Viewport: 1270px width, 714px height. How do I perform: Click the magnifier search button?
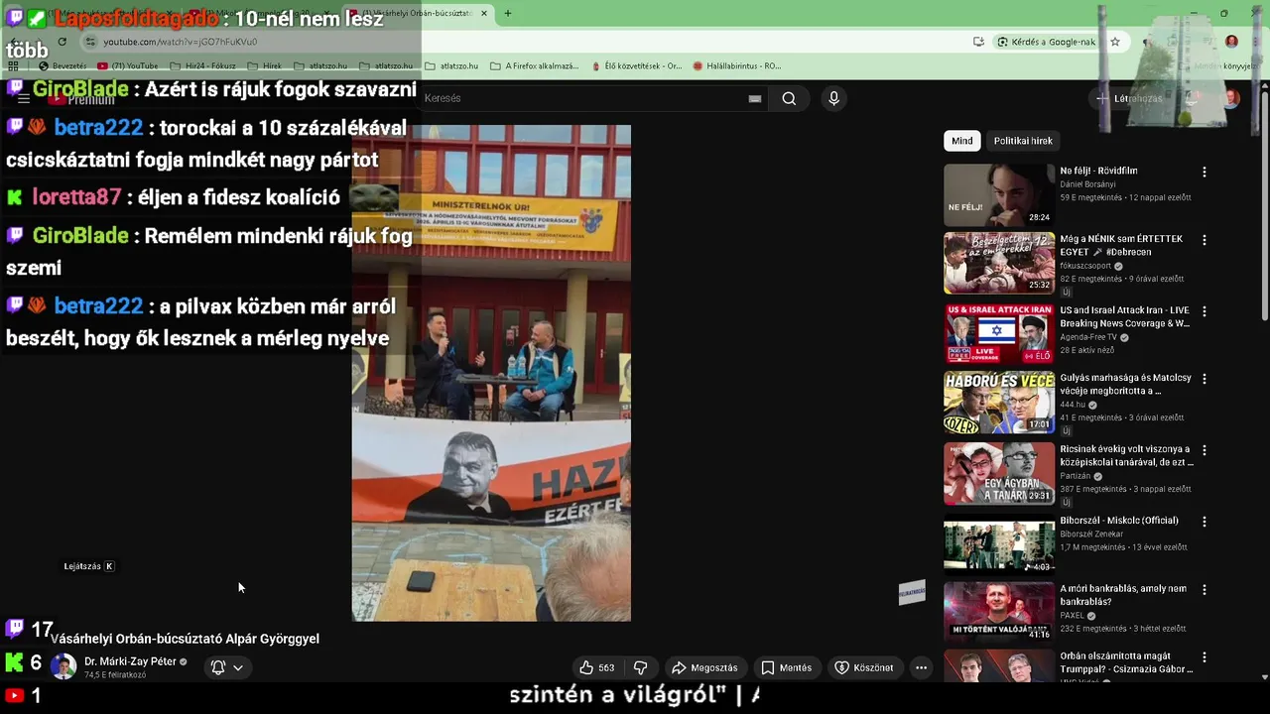(x=789, y=98)
